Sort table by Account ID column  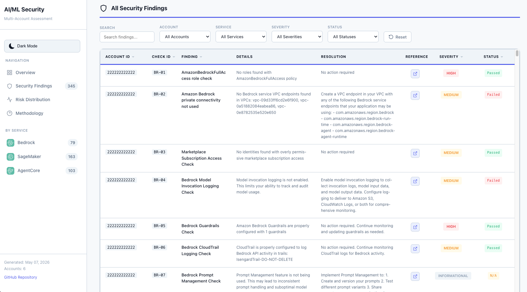(120, 57)
